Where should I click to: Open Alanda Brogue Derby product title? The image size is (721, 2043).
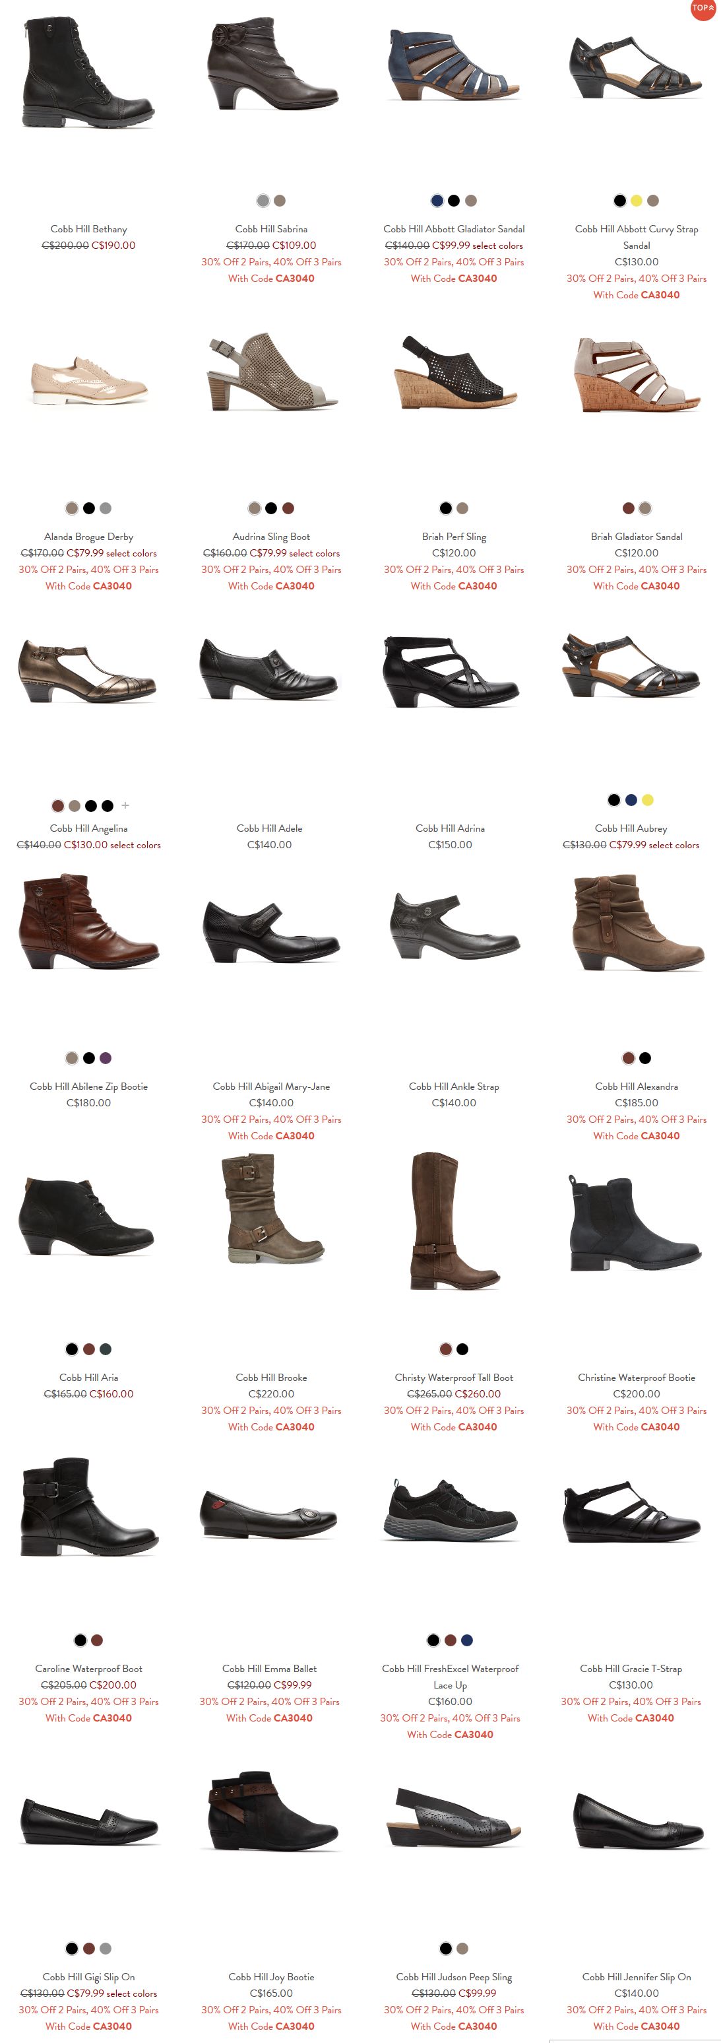tap(89, 537)
